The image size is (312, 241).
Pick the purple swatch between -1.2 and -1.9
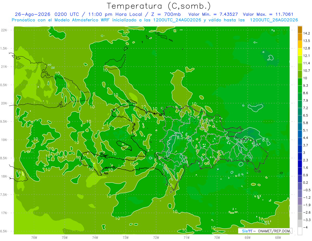click(300, 201)
